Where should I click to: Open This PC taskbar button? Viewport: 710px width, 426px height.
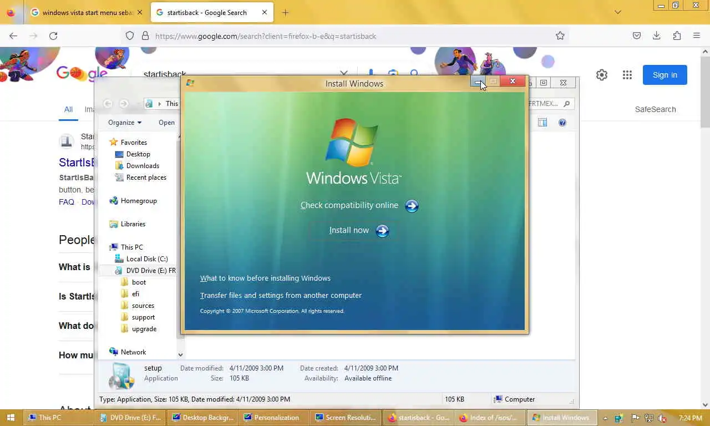pyautogui.click(x=57, y=418)
